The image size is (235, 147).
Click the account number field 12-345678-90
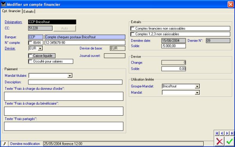click(x=85, y=43)
